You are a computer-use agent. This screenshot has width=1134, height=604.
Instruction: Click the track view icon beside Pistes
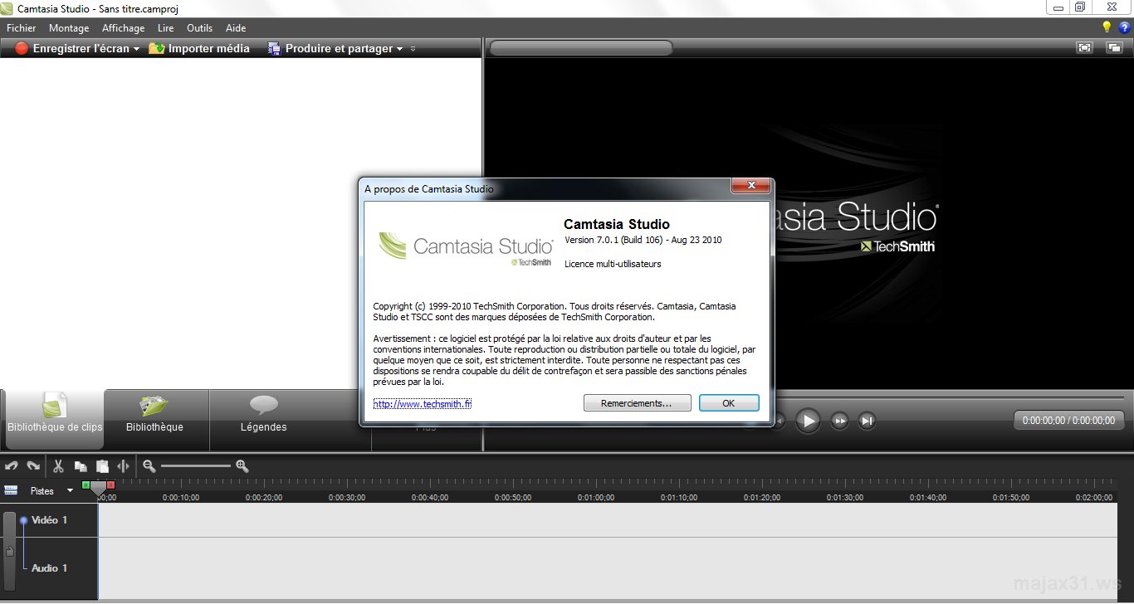click(11, 490)
